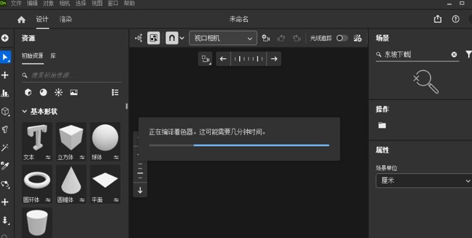472x238 pixels.
Task: Open settings icon for 平面 shape
Action: pos(116,200)
